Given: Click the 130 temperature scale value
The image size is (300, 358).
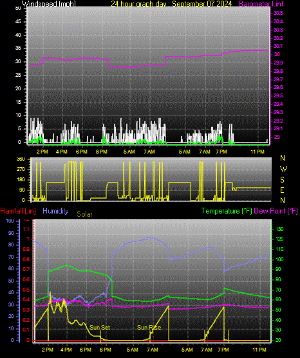Looking at the screenshot, I should pos(279,229).
